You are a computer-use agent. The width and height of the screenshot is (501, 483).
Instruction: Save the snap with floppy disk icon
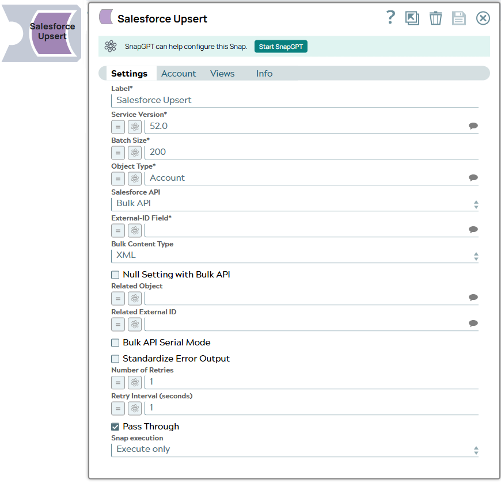click(x=459, y=18)
